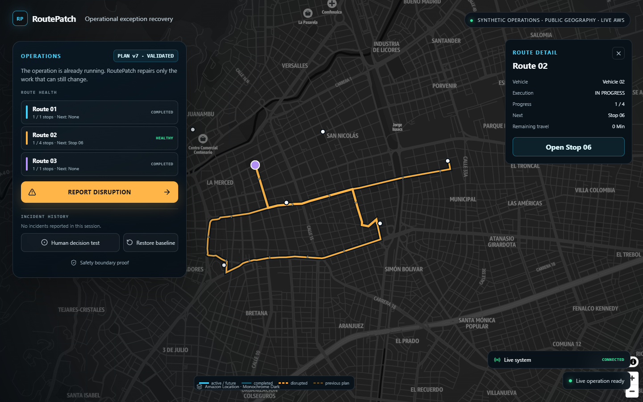Click the restore arrow icon beside Restore baseline
This screenshot has width=643, height=402.
coord(129,243)
